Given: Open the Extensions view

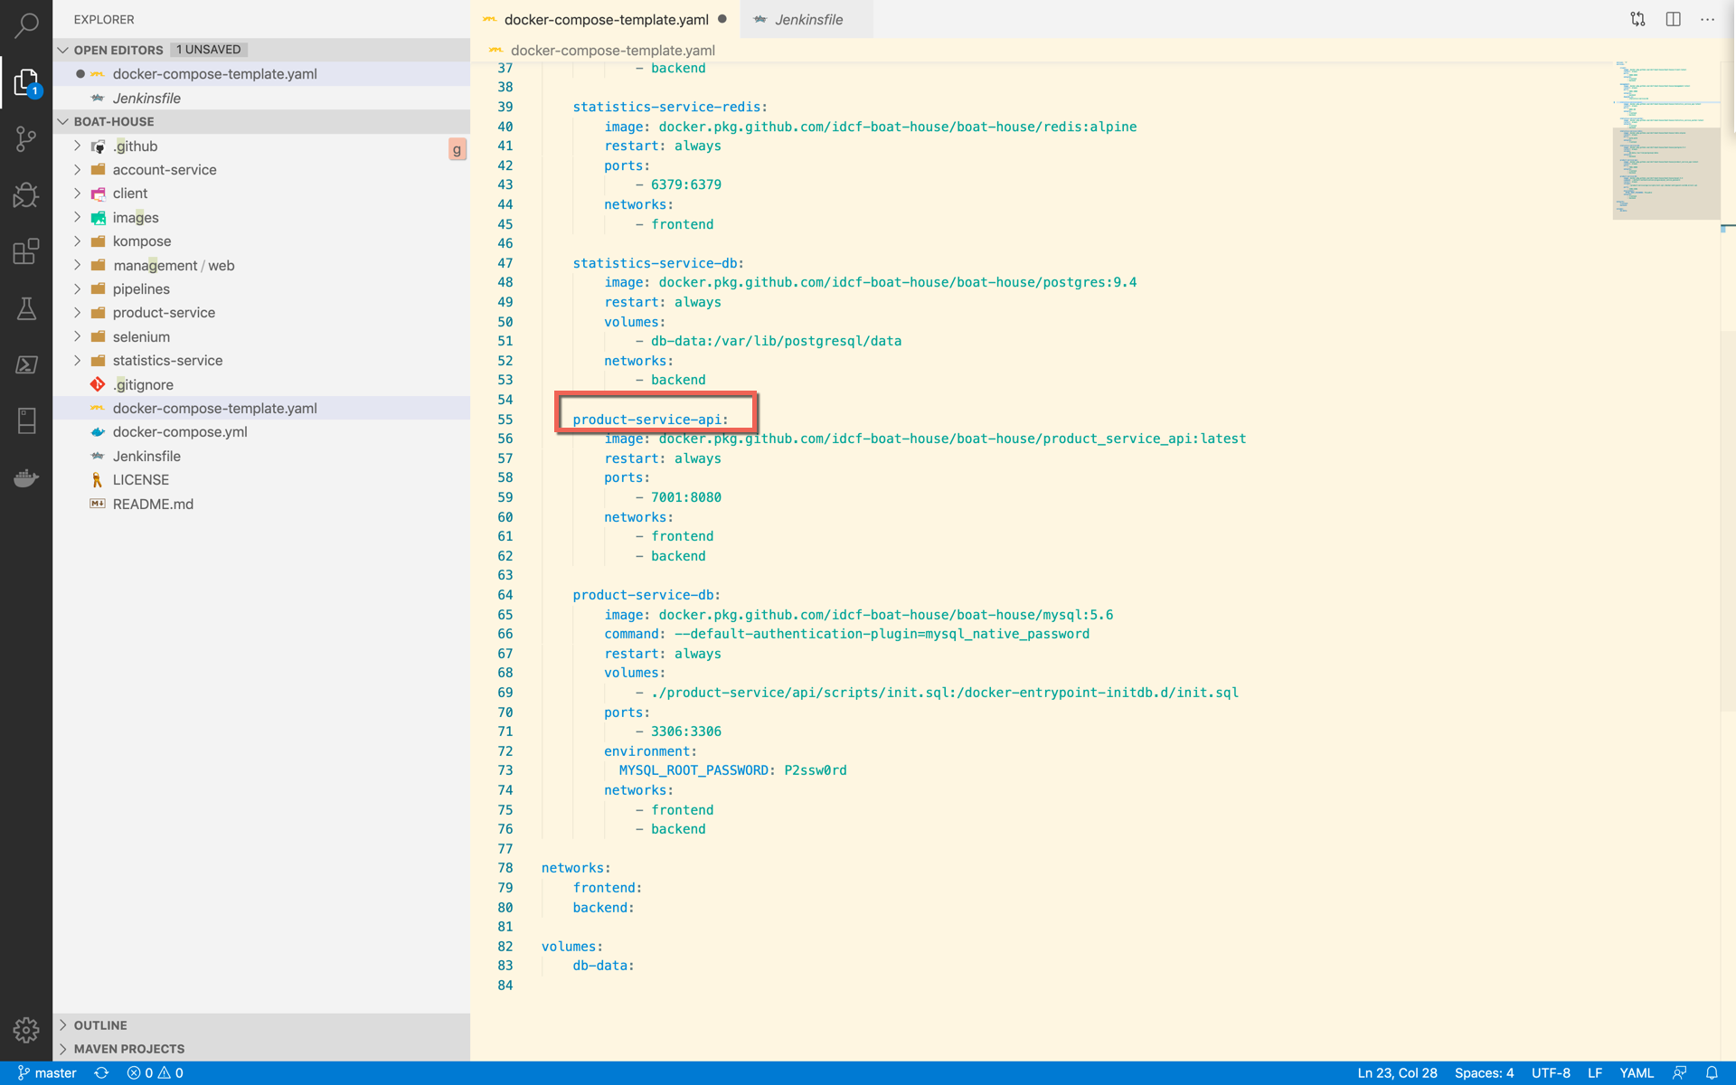Looking at the screenshot, I should tap(26, 251).
